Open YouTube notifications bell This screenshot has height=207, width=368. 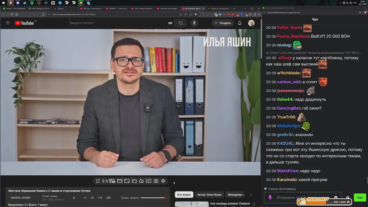click(x=240, y=23)
